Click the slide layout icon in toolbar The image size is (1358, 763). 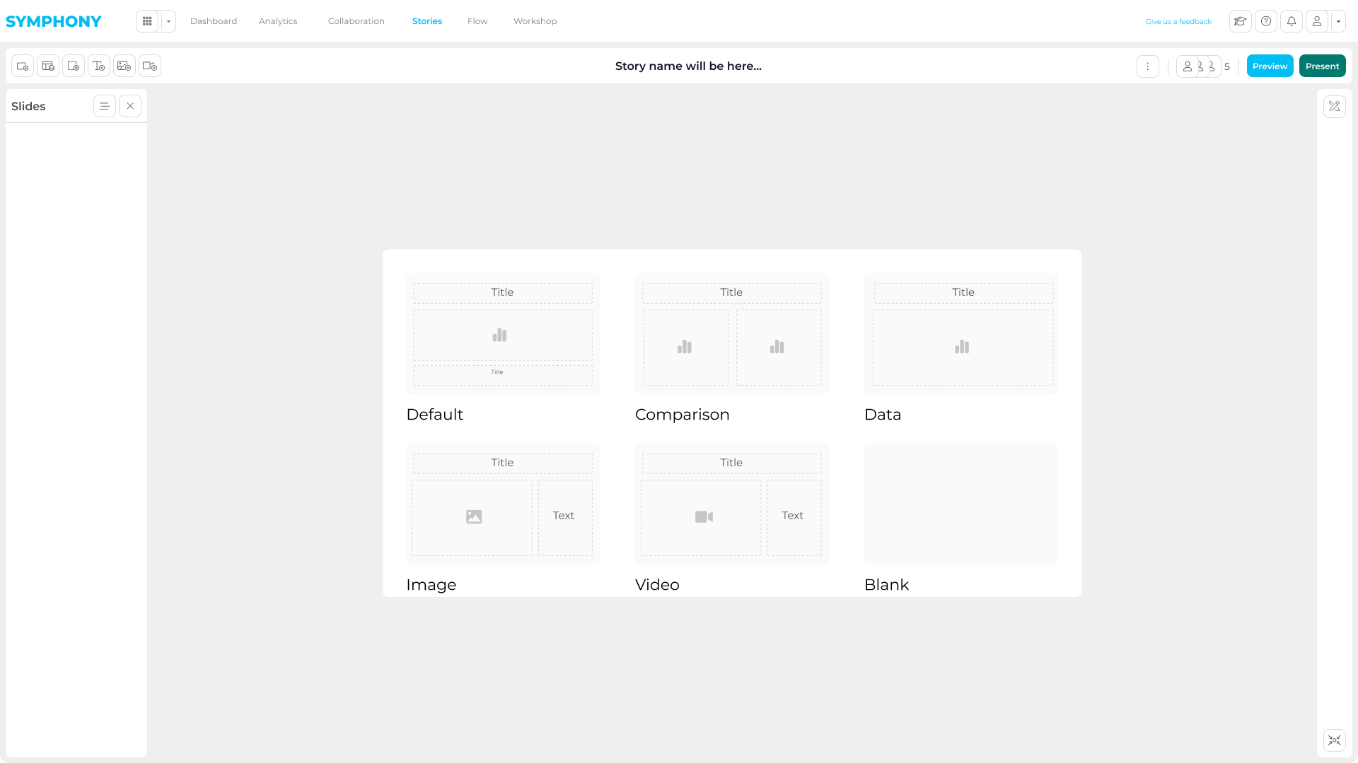(x=48, y=66)
